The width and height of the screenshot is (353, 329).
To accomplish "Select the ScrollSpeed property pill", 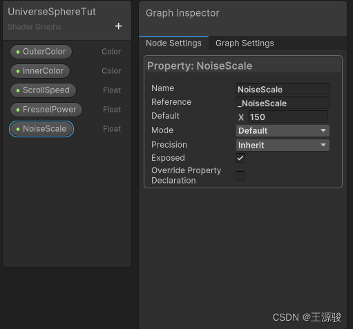I will point(43,90).
